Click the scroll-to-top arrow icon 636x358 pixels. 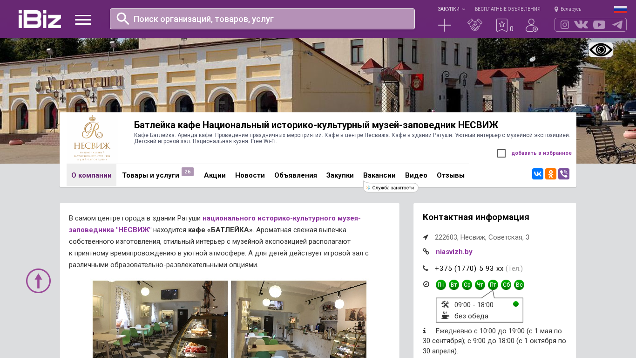tap(38, 281)
